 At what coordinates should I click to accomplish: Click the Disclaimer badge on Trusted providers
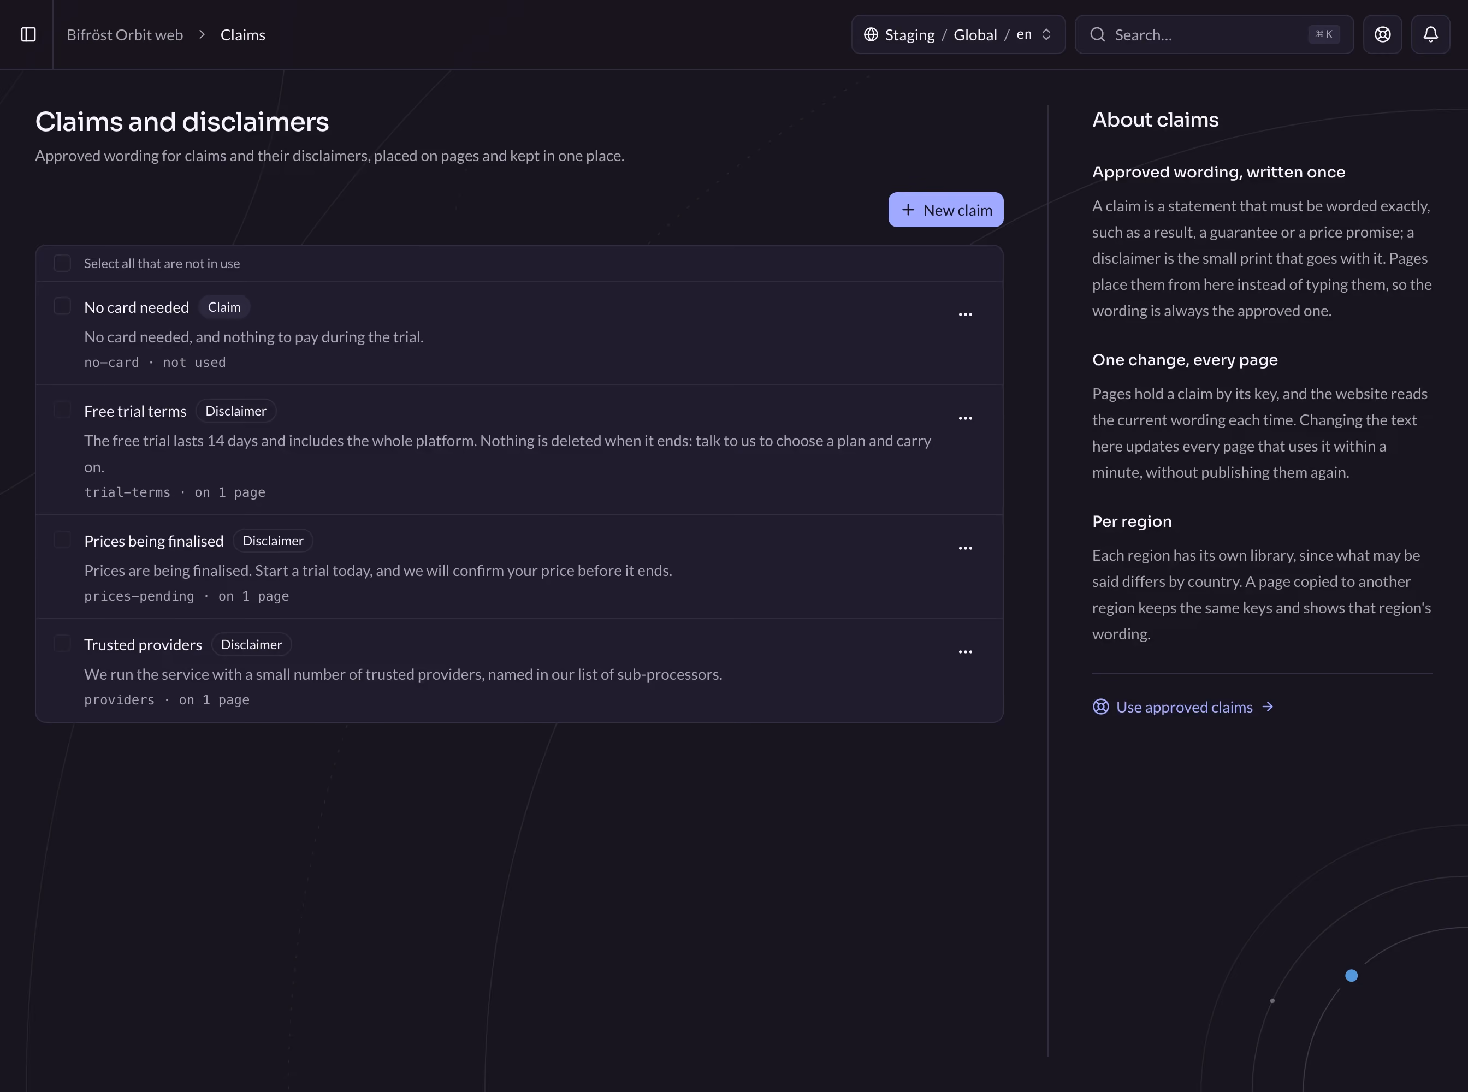(x=251, y=645)
